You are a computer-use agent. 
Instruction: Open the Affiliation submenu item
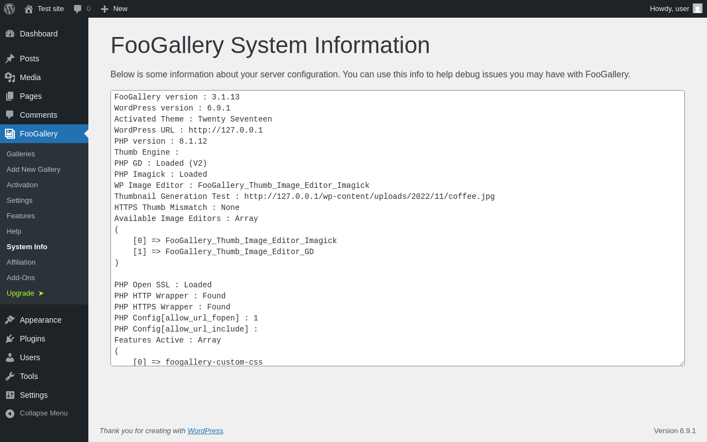(44, 262)
